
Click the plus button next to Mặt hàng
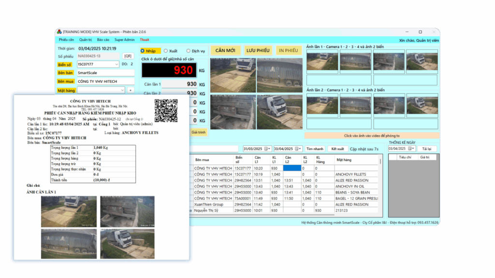pyautogui.click(x=131, y=90)
